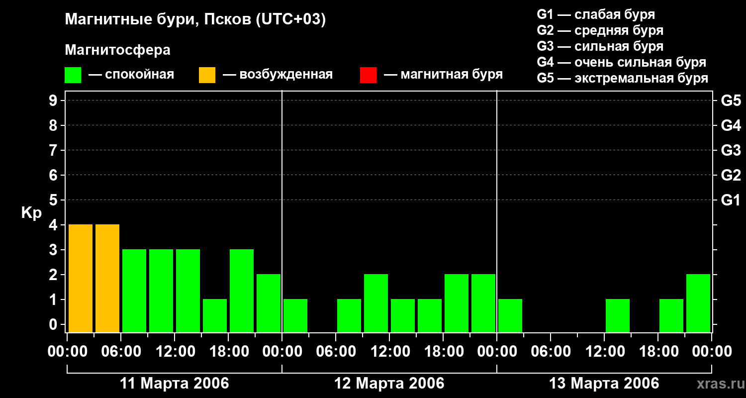Click the Kp 2 bar ending at 12:00, 12 Марта
Image resolution: width=746 pixels, height=398 pixels.
click(376, 303)
